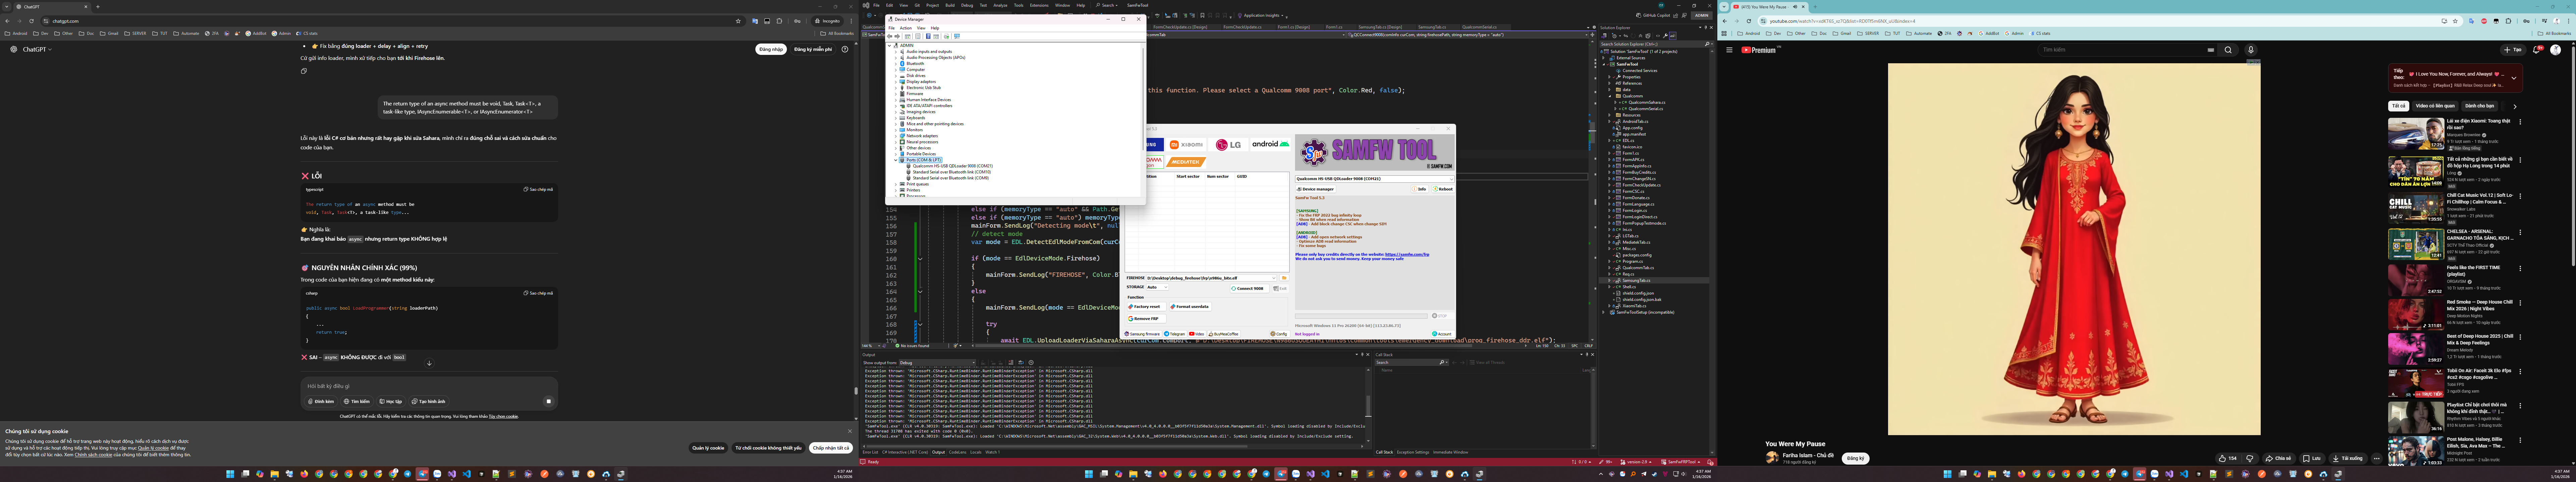
Task: Select the Xiaomi brand logo tab
Action: 1186,145
